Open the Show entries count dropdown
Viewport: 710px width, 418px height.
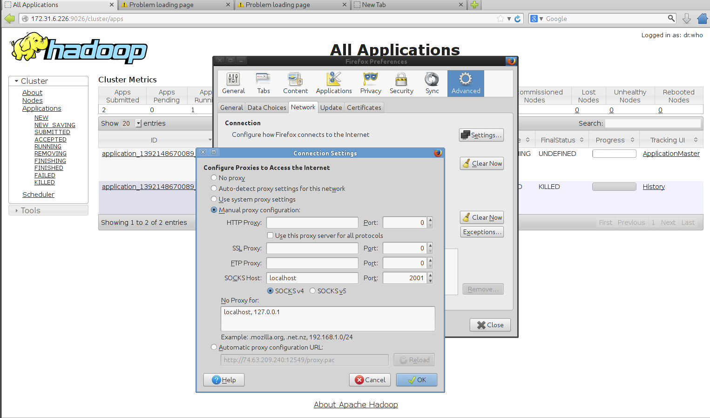138,123
